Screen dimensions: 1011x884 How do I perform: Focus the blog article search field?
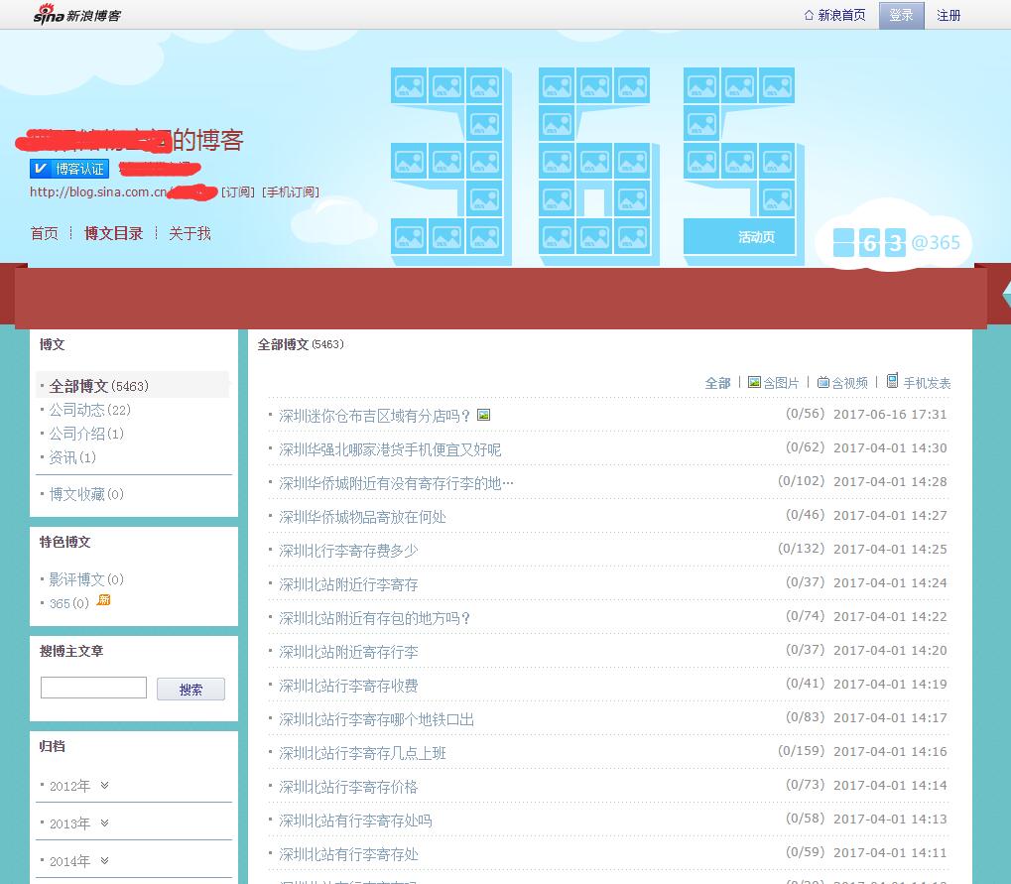(x=93, y=688)
